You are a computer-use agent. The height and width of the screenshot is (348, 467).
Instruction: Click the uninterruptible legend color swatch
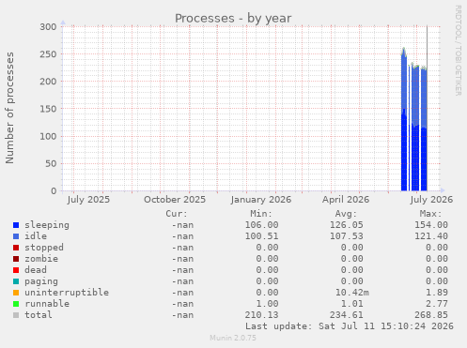click(x=16, y=293)
